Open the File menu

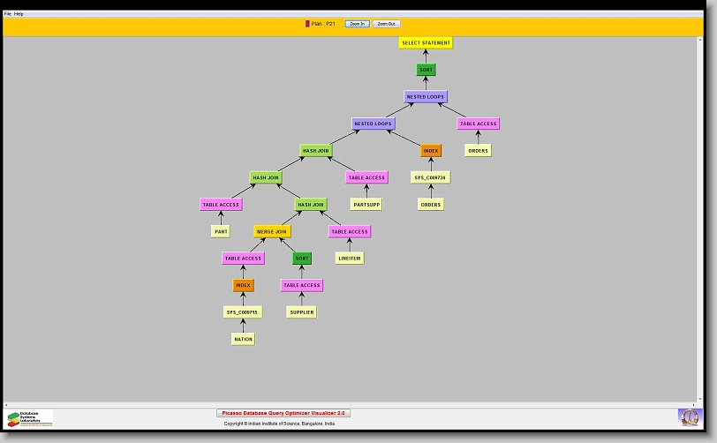(7, 14)
